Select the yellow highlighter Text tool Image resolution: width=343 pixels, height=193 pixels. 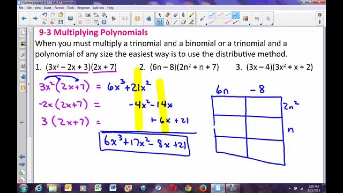point(192,15)
